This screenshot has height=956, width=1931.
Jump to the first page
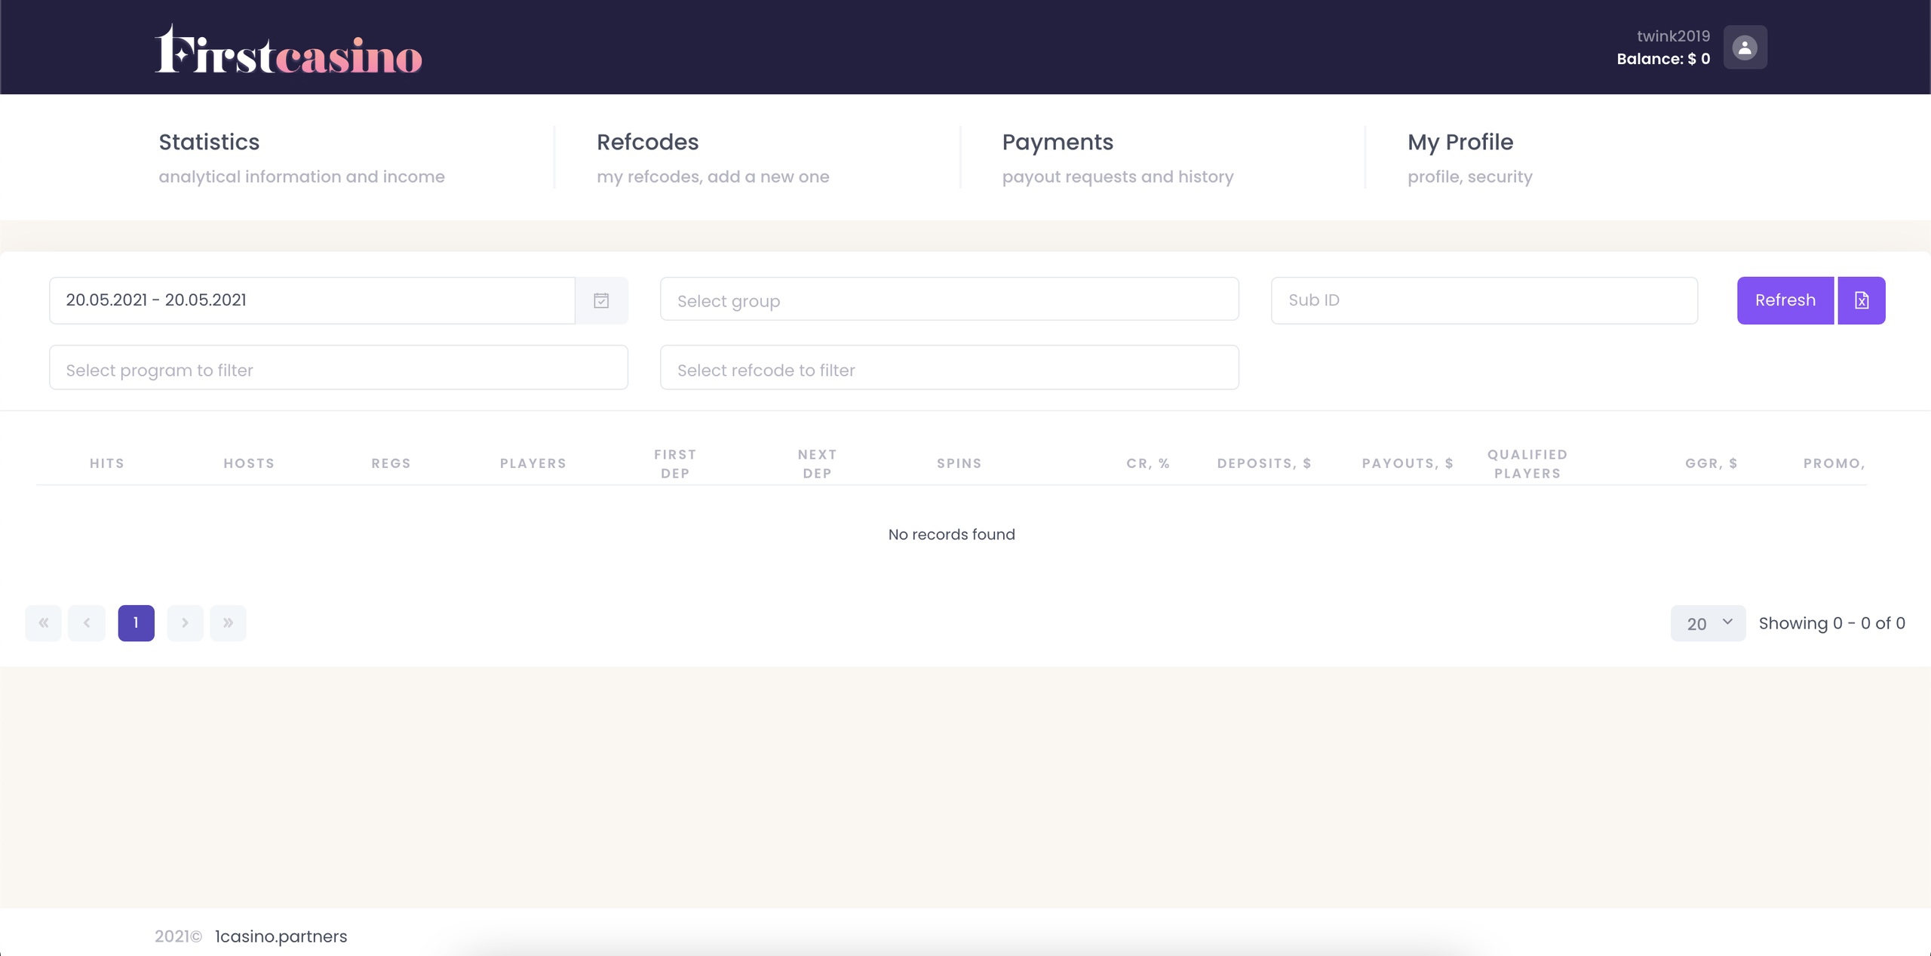[x=44, y=622]
